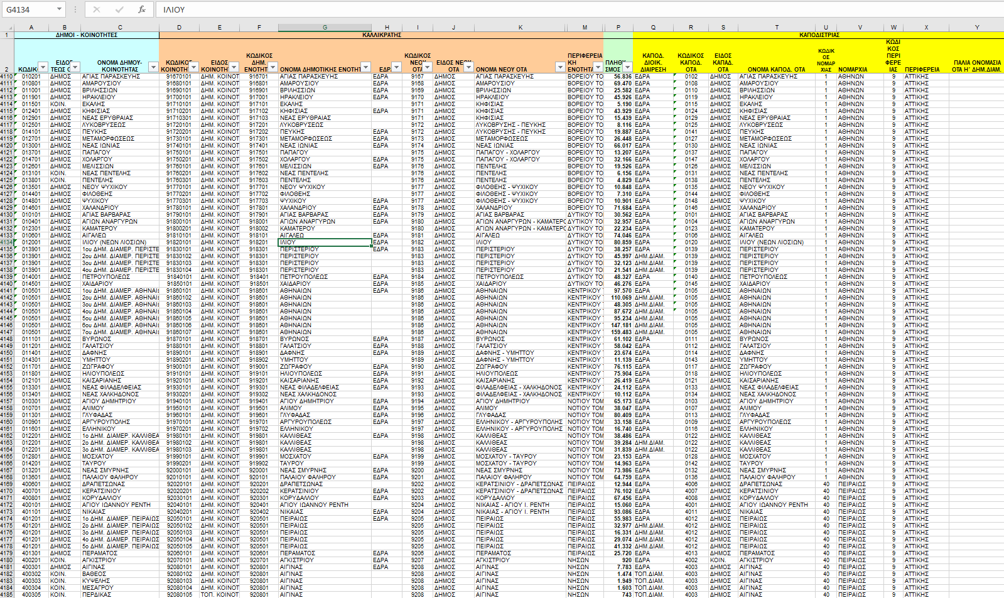The width and height of the screenshot is (1004, 598).
Task: Select column G header
Action: click(325, 27)
